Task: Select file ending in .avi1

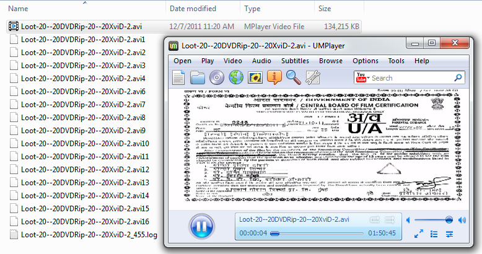Action: 83,40
